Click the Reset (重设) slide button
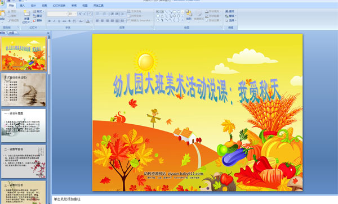The width and height of the screenshot is (338, 204). 38,16
